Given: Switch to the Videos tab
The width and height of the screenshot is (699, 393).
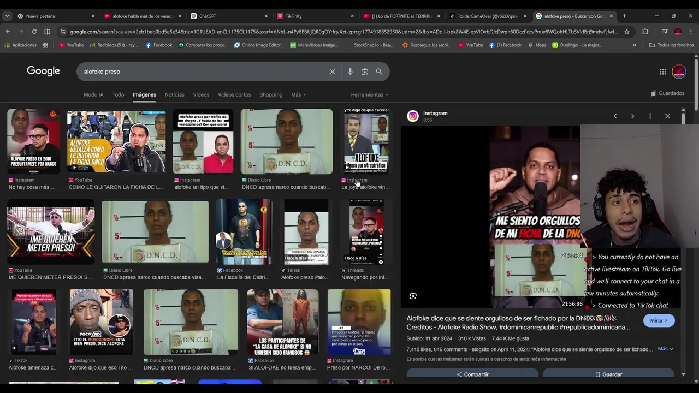Looking at the screenshot, I should [x=201, y=94].
